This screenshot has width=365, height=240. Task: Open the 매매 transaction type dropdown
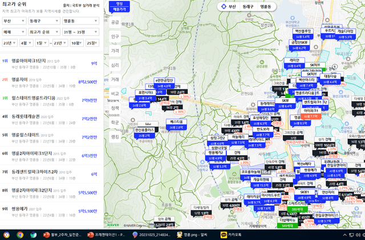coord(14,32)
